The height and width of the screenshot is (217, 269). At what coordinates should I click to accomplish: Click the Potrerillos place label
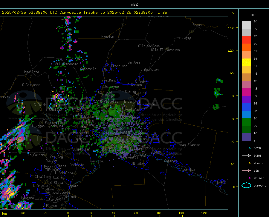[55, 123]
